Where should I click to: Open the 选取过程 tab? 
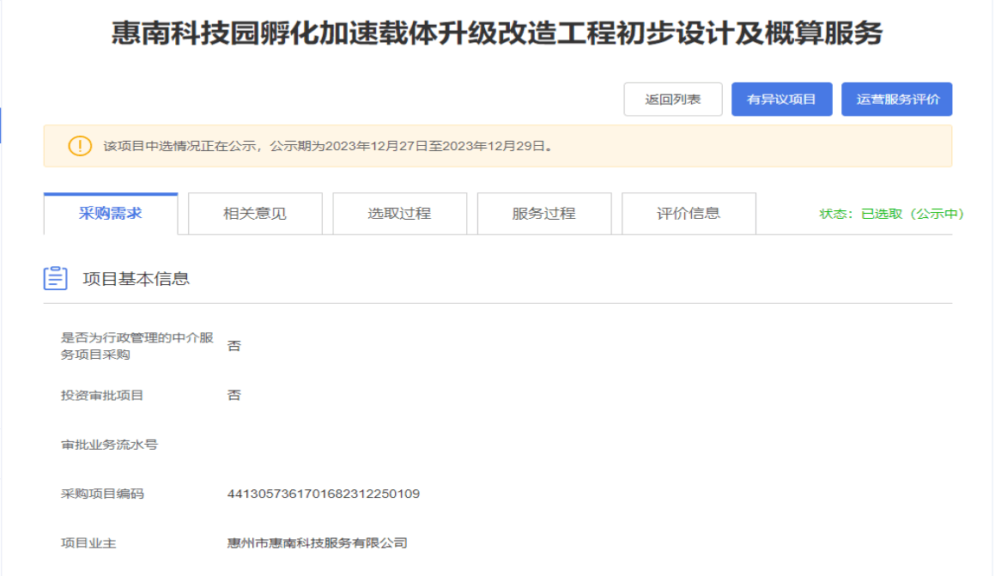(x=399, y=214)
